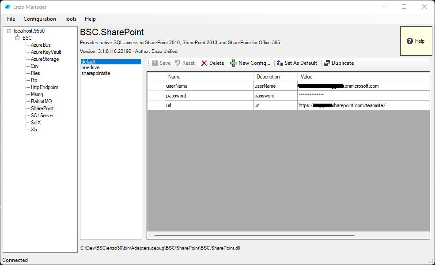
Task: Click the password value field
Action: point(363,96)
